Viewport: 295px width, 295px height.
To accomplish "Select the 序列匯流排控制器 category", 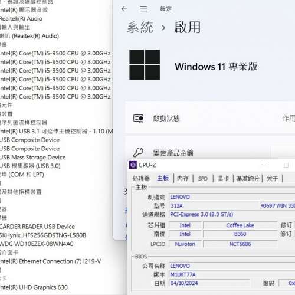I will [x=24, y=123].
